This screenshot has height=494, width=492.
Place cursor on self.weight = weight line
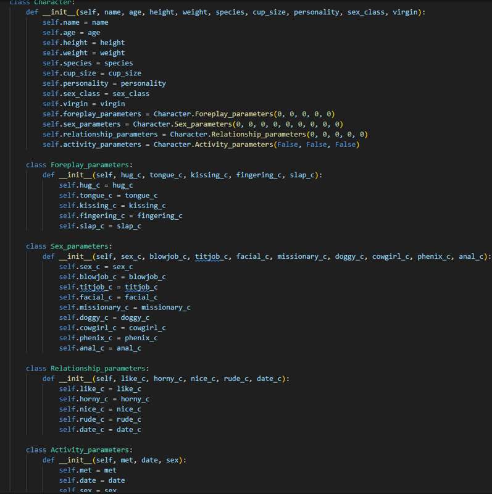83,53
